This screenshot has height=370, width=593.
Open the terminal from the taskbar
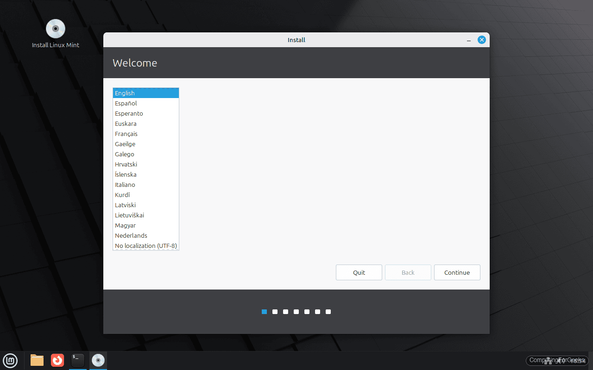[x=77, y=361]
